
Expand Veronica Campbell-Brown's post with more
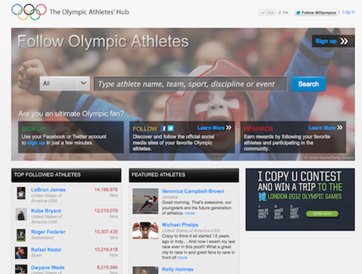coord(190,213)
